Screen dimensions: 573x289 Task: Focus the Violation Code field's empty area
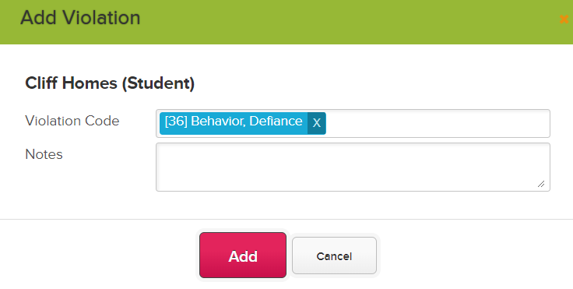point(437,124)
